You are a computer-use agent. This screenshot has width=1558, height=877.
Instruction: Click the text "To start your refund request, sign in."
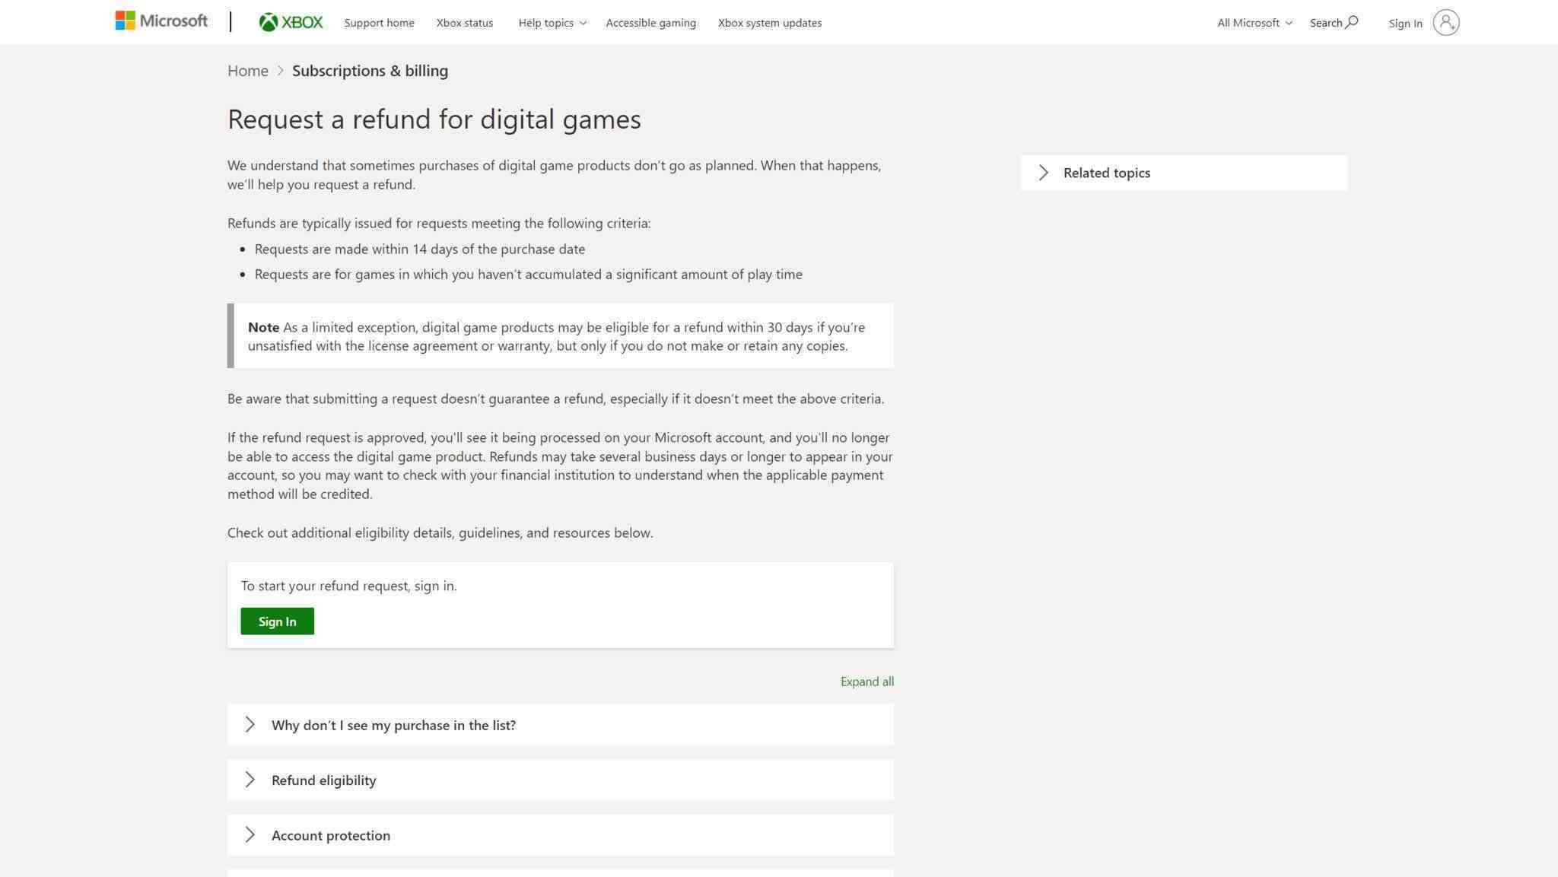point(348,586)
